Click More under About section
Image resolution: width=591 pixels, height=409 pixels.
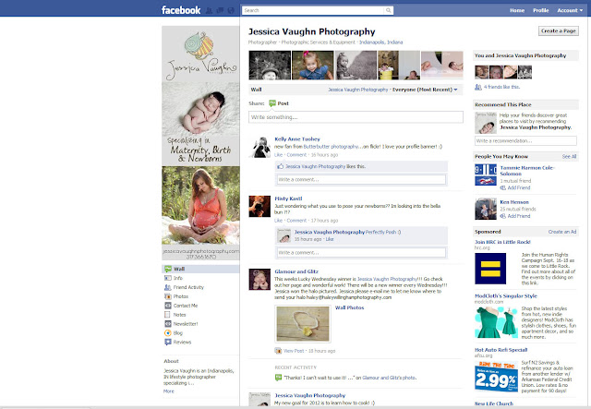(x=169, y=391)
